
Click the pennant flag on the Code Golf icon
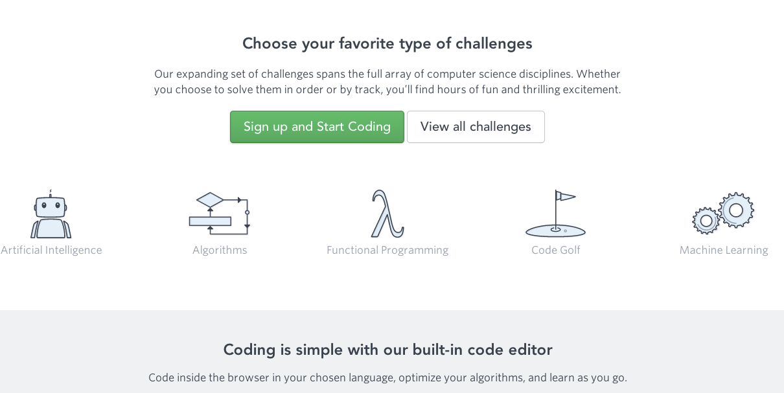click(566, 196)
